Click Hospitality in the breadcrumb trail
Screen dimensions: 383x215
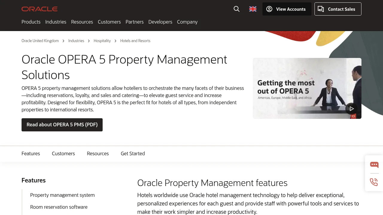[x=102, y=41]
